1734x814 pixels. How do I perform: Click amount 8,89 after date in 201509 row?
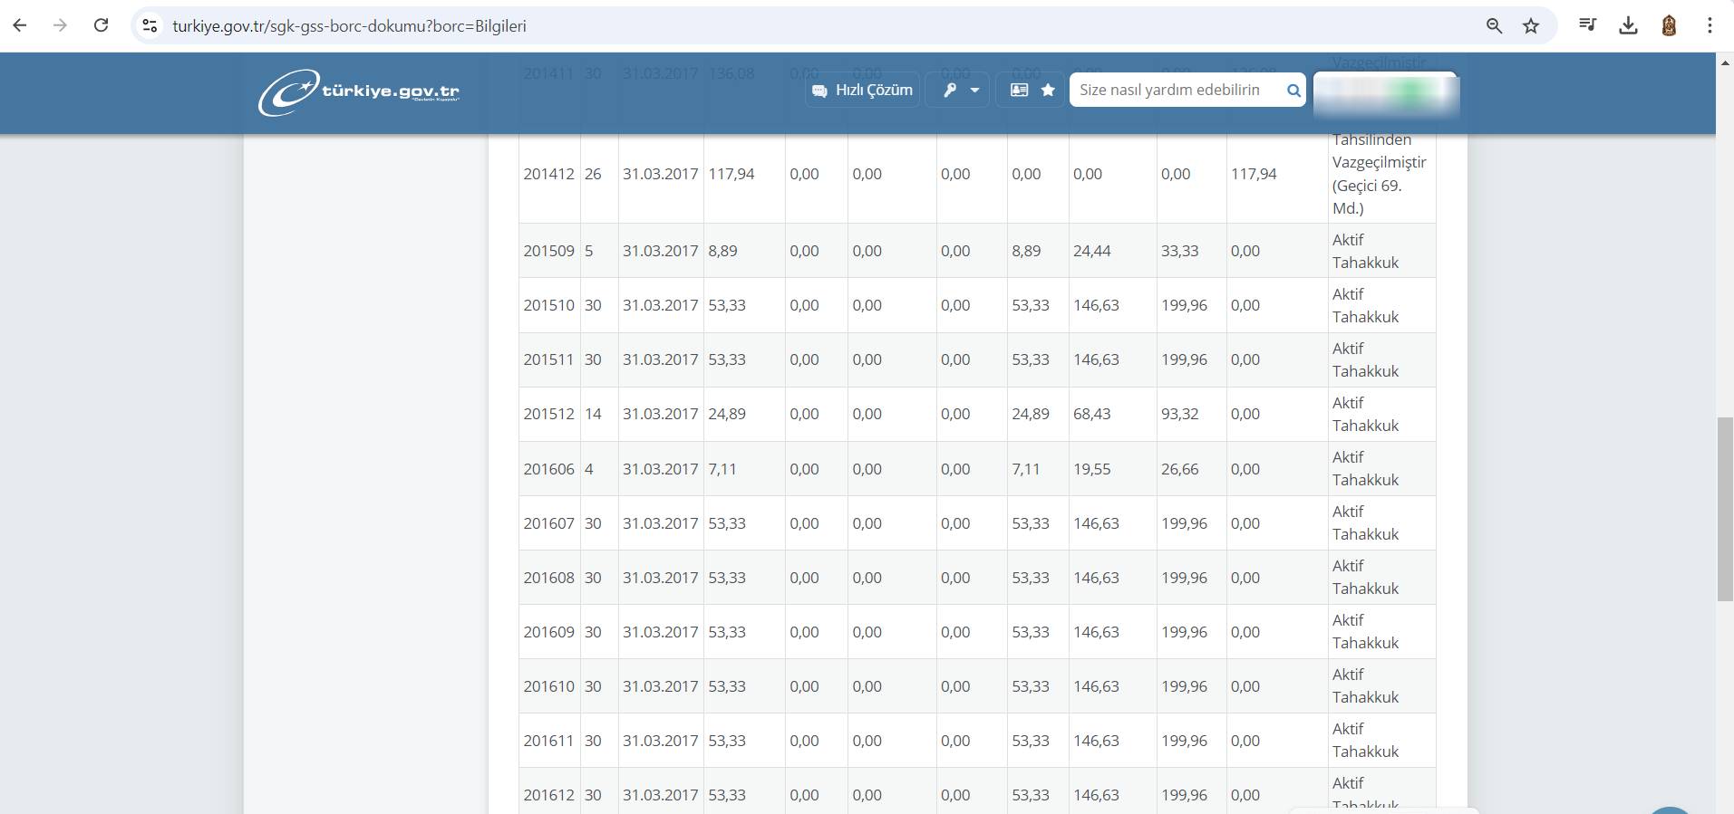[x=722, y=251]
